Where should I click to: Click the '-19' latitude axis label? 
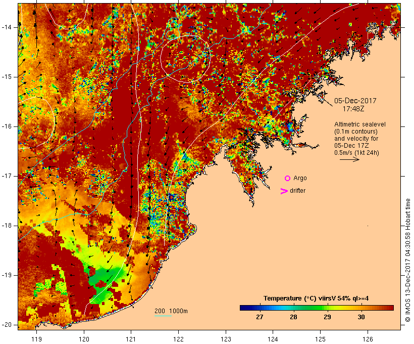tap(7, 275)
